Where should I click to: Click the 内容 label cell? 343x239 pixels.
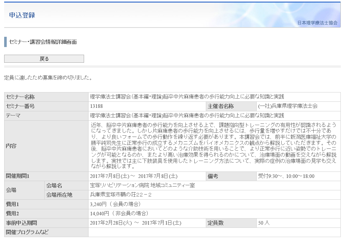pos(46,146)
